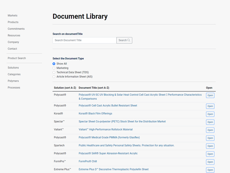Go to Solutions in sidebar

click(13, 68)
